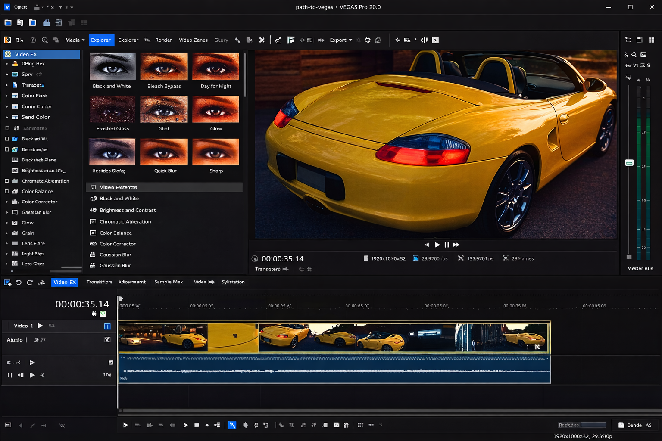Click the stop button in bottom transport bar
Image resolution: width=662 pixels, height=441 pixels.
(197, 425)
